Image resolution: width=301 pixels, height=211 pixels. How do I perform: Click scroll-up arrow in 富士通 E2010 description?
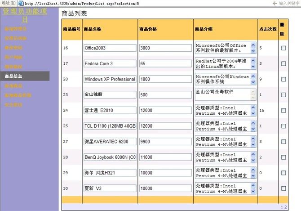click(253, 108)
